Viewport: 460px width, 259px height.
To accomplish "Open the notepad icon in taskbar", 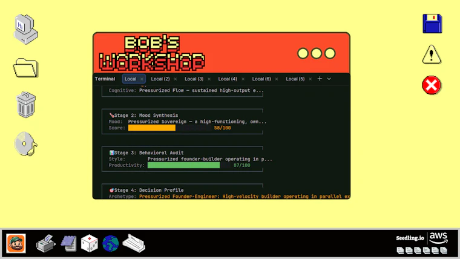I will pos(69,243).
